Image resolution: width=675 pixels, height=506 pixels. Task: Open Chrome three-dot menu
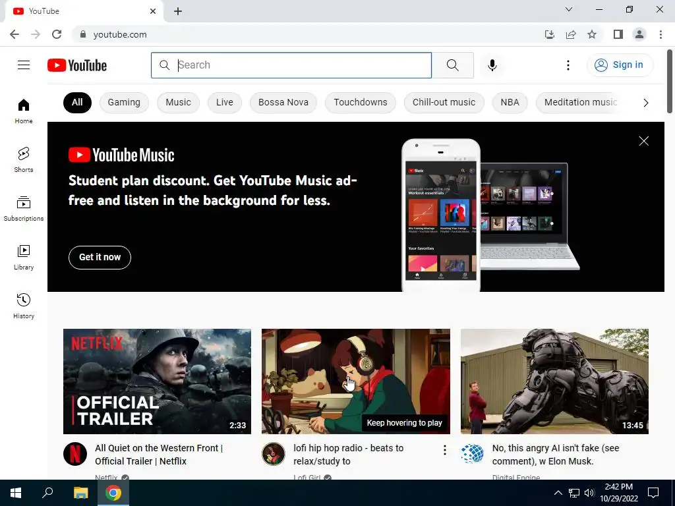[x=660, y=34]
